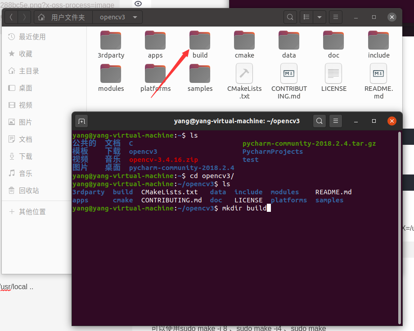Open the Files hamburger menu
414x331 pixels.
pos(335,17)
